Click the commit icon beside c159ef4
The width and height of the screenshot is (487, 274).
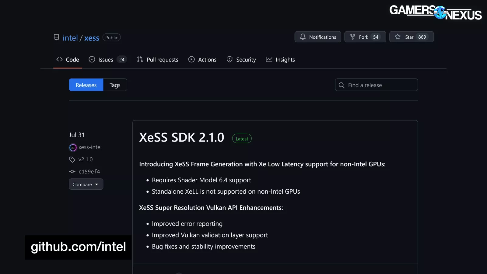pyautogui.click(x=72, y=172)
